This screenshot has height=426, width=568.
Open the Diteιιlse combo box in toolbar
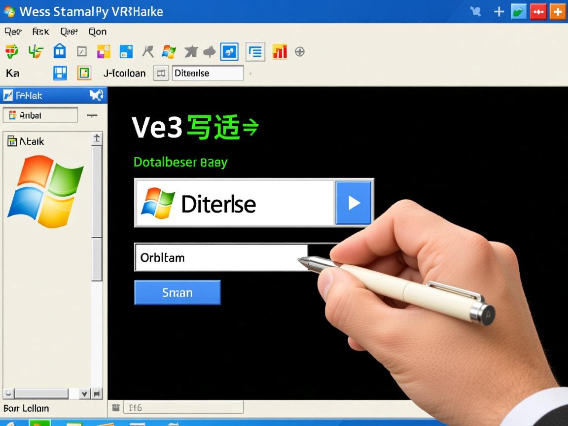208,73
